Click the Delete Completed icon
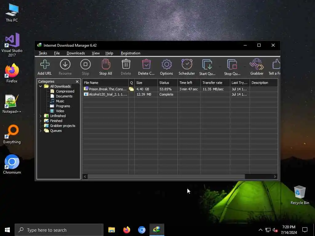315x236 pixels. coord(146,64)
